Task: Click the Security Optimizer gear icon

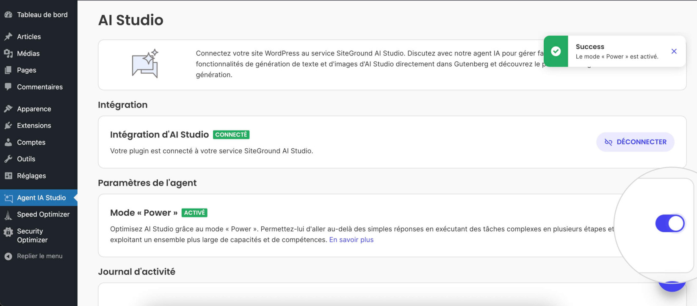Action: [8, 232]
